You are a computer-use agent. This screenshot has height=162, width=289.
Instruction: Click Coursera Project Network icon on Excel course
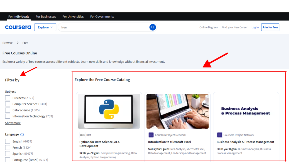(151, 135)
